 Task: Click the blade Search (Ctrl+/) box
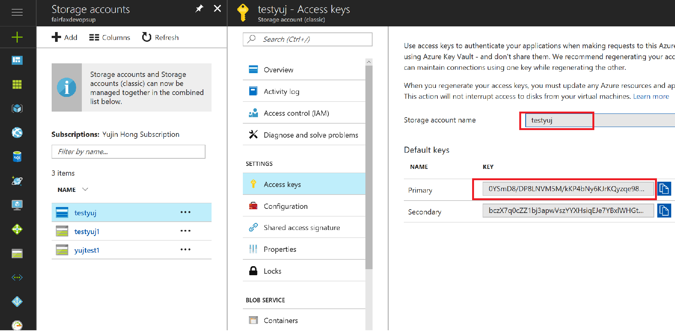click(x=308, y=39)
